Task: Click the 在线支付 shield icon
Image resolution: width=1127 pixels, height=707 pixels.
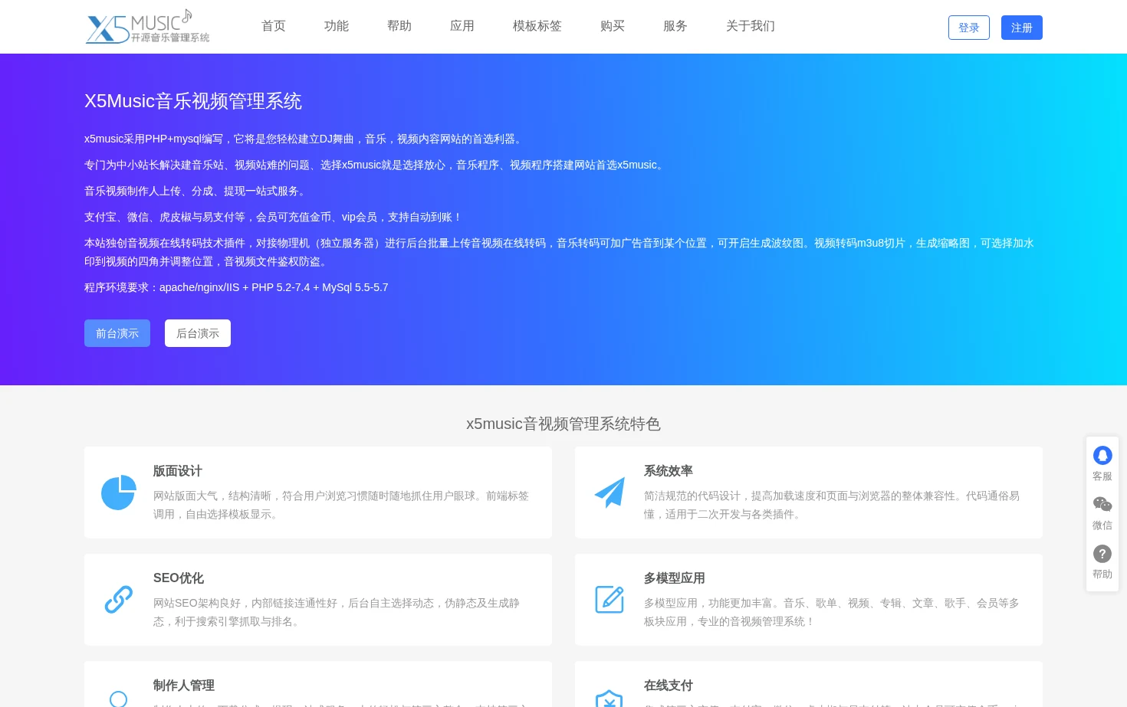Action: pos(609,699)
